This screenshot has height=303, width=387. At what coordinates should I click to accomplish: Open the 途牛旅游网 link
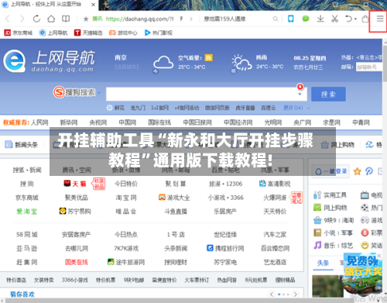[x=126, y=262]
